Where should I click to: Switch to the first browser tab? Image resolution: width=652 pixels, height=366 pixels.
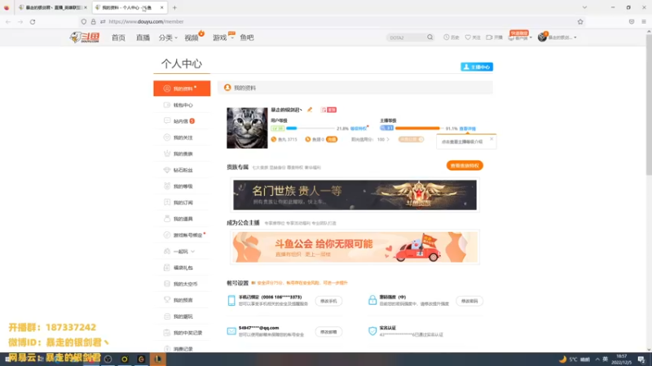52,7
